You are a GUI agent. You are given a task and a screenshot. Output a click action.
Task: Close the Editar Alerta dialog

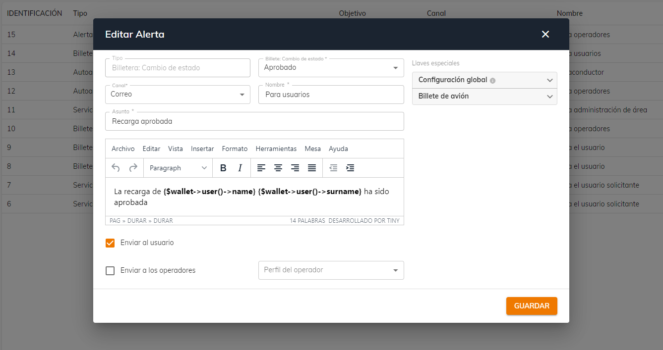point(545,34)
